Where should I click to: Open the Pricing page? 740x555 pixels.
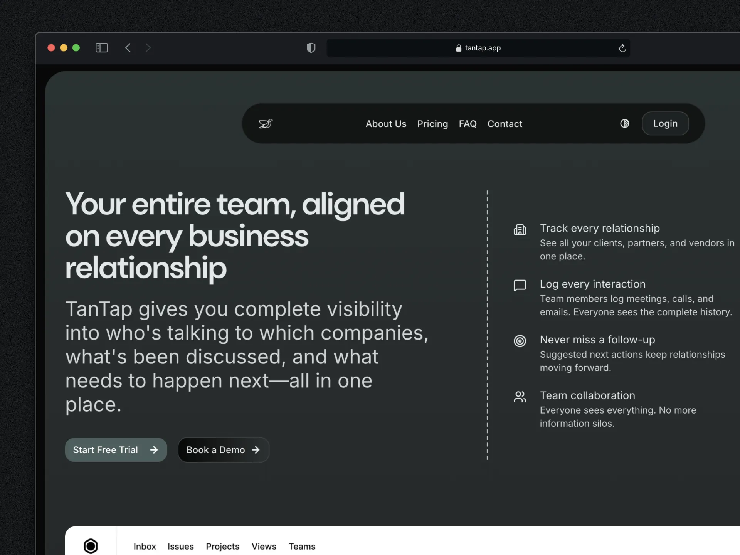click(432, 124)
